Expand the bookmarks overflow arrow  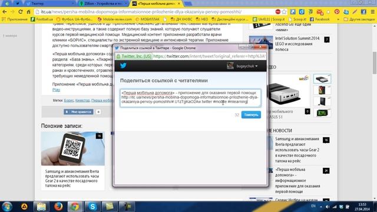coord(338,19)
